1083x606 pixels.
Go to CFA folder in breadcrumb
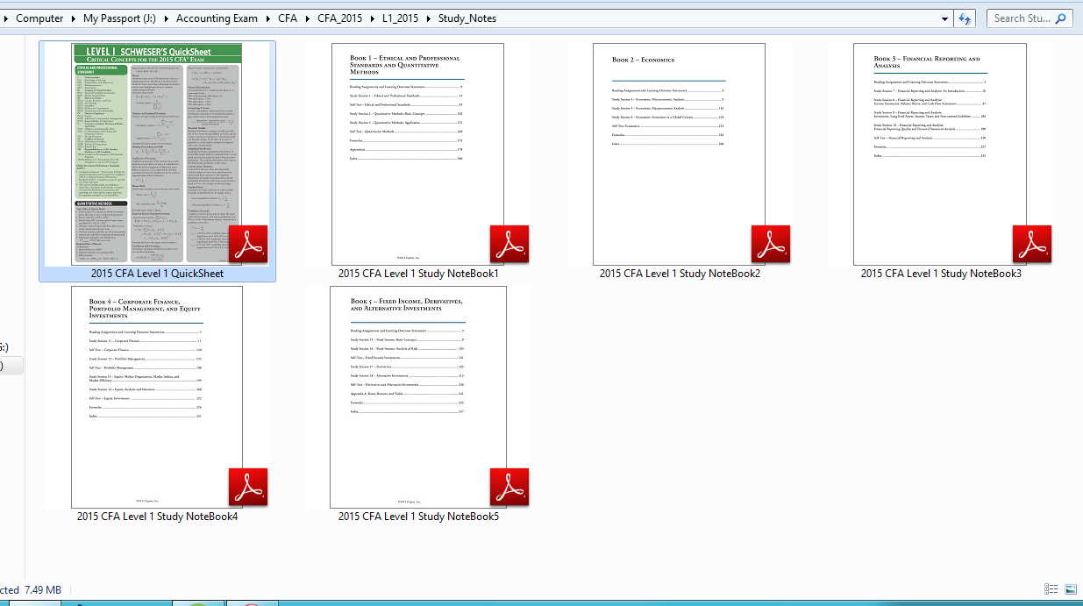(288, 18)
